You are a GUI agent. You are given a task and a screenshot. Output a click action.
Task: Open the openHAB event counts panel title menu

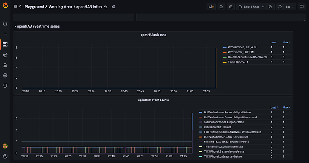click(153, 100)
